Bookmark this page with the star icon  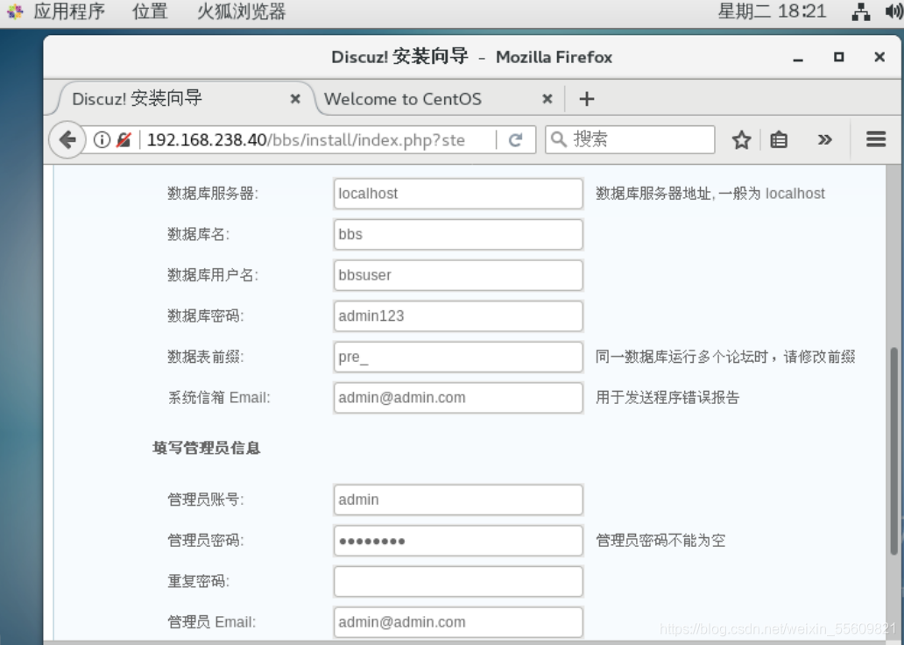click(741, 139)
